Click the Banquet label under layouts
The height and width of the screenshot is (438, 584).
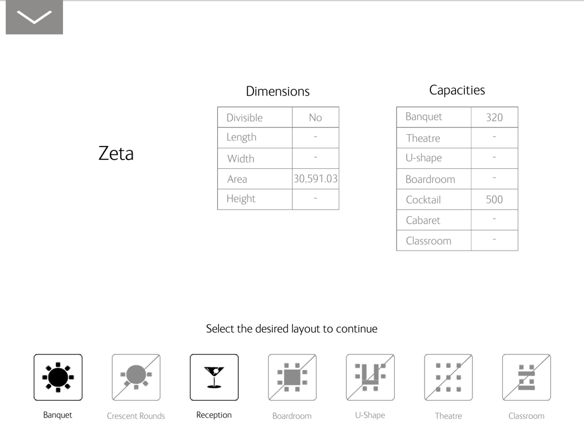coord(57,415)
